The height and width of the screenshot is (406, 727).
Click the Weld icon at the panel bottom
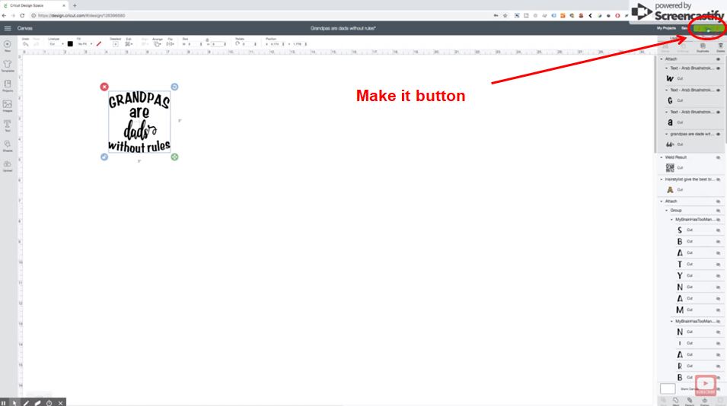point(675,401)
